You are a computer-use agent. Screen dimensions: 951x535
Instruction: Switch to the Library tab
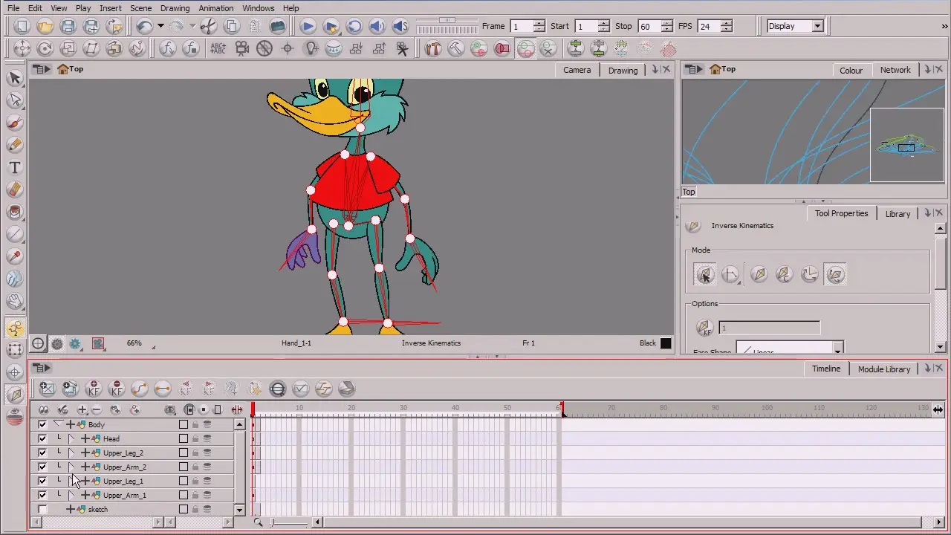pyautogui.click(x=898, y=213)
